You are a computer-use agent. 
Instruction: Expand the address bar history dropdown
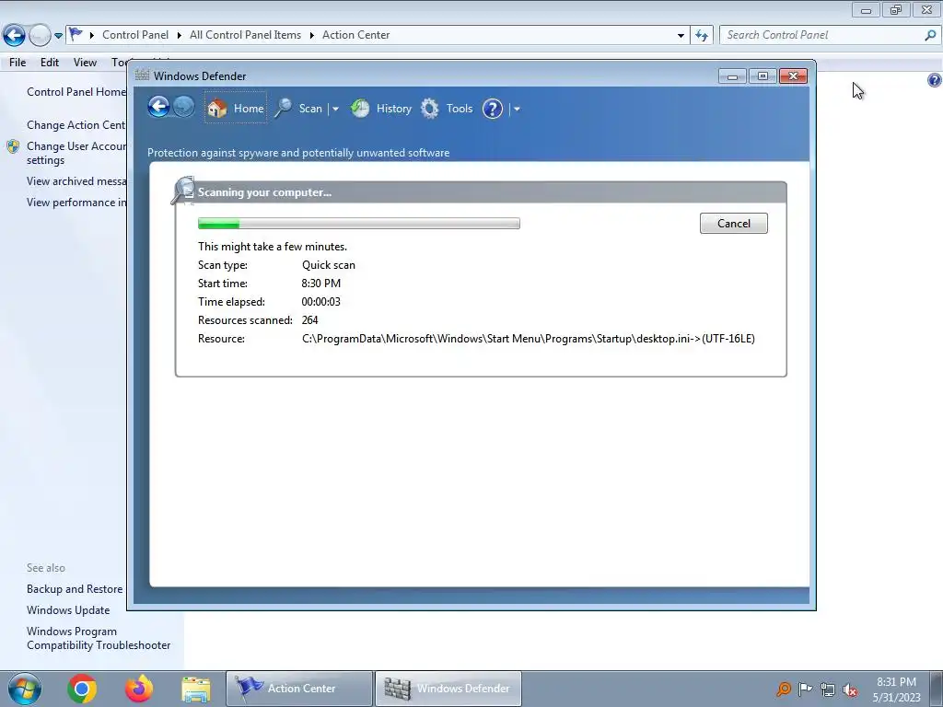tap(681, 36)
